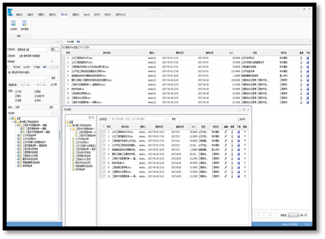
Task: Click the blue download icon for main table row 2
Action: click(x=308, y=62)
